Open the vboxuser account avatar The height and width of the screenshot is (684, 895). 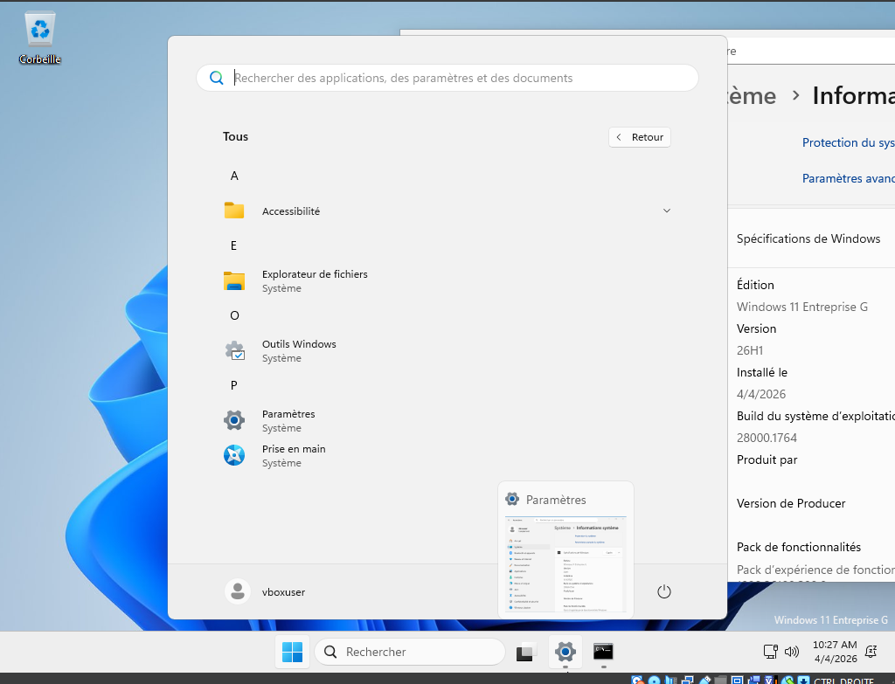point(238,591)
